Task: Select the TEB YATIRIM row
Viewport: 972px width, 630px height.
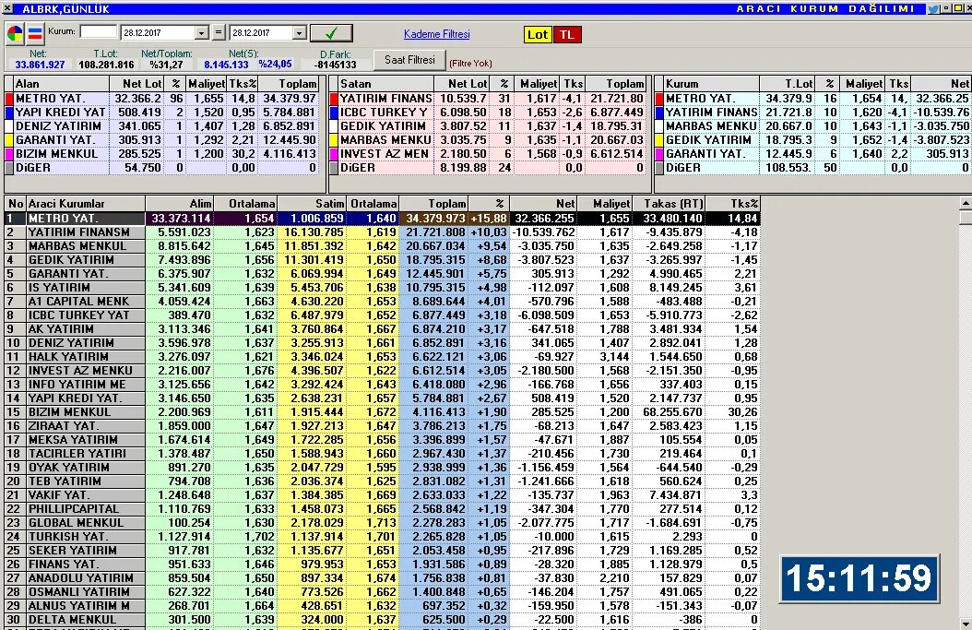Action: 382,481
